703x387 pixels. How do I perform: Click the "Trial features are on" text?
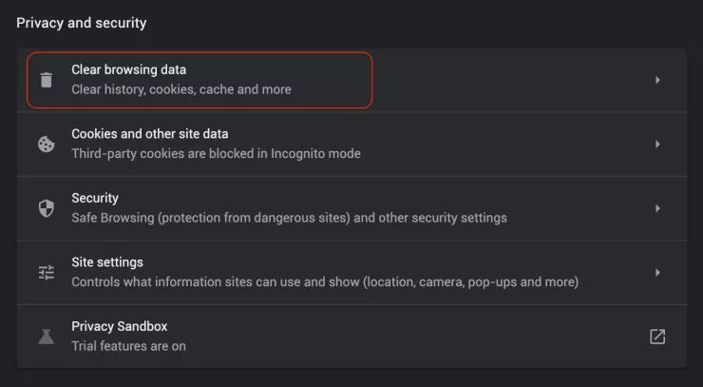(128, 346)
